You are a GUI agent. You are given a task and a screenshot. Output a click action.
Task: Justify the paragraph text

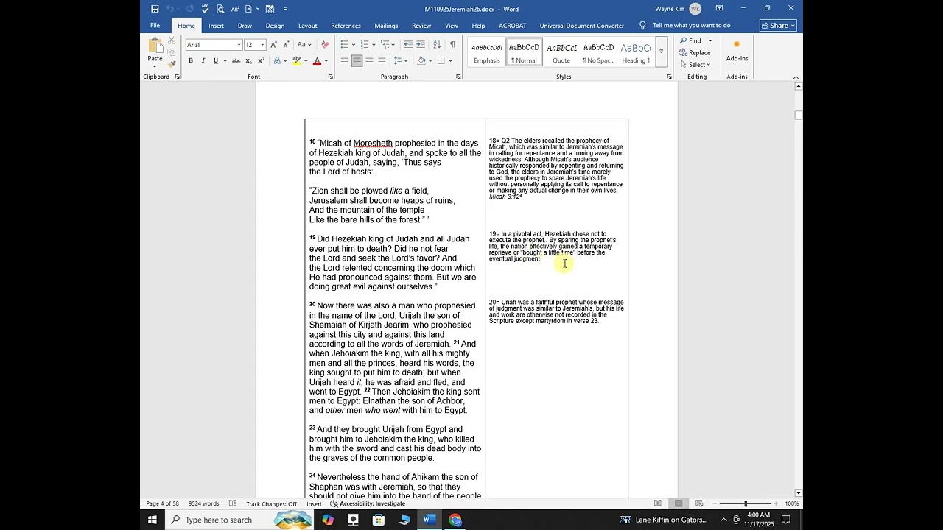[382, 60]
